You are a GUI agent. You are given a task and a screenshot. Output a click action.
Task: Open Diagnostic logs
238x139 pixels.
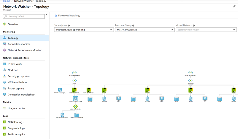(x=16, y=128)
